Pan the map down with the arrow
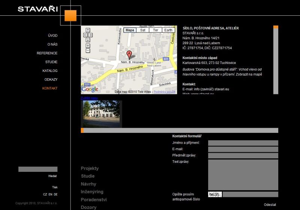 (88, 40)
